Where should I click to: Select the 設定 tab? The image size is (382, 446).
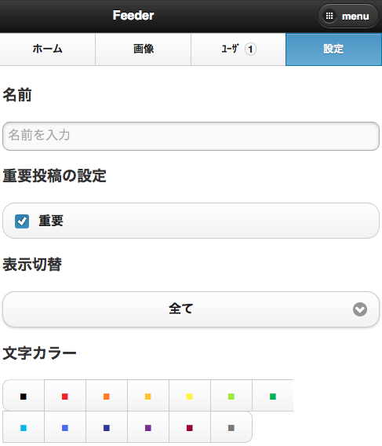pos(333,49)
